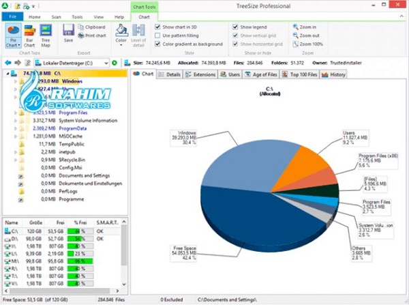409x305 pixels.
Task: Expand the Program Files folder node
Action: pyautogui.click(x=16, y=113)
